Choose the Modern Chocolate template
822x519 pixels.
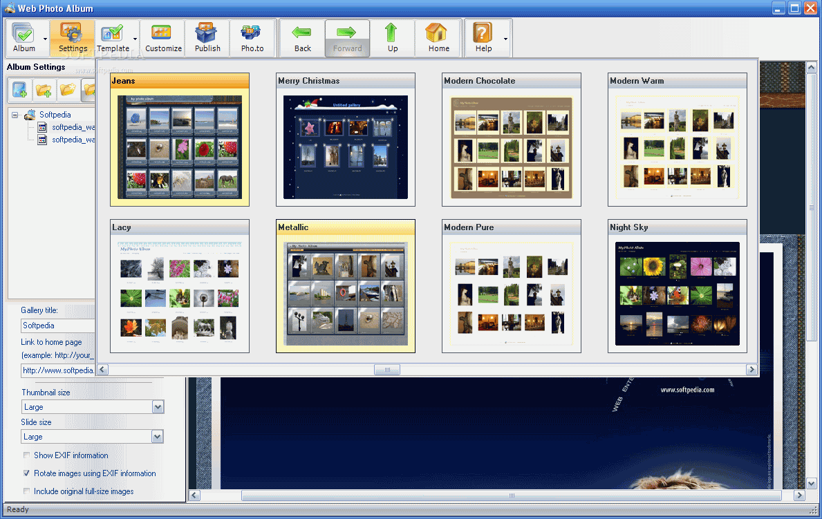pos(511,140)
